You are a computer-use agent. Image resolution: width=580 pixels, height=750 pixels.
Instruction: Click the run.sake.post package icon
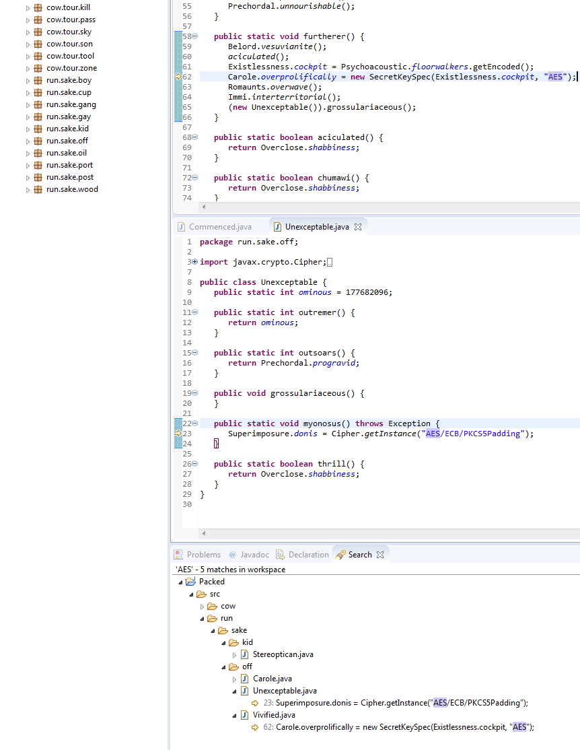pyautogui.click(x=38, y=178)
